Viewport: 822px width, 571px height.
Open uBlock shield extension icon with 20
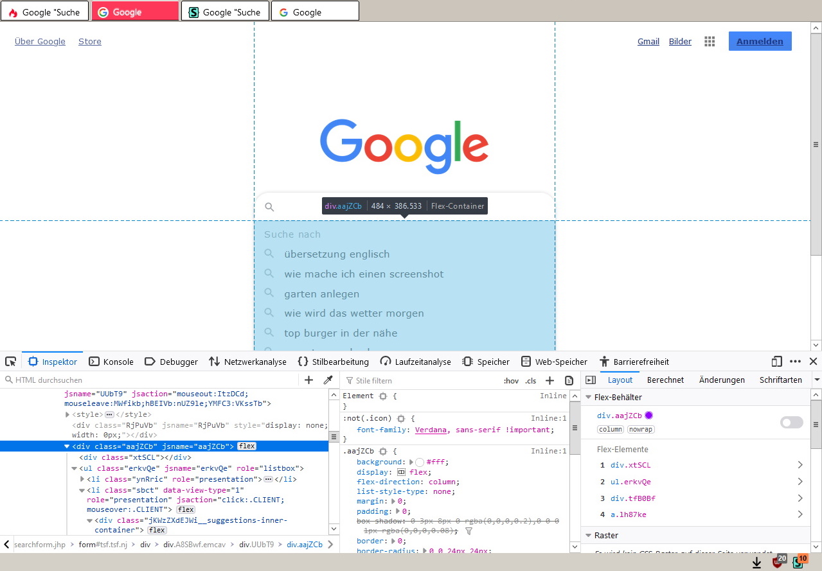[x=779, y=561]
